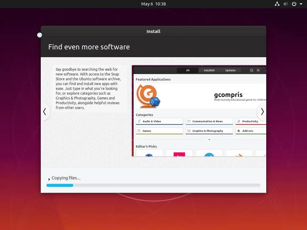
Task: Click the muted volume icon
Action: click(286, 4)
